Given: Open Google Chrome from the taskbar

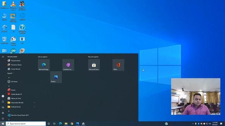Looking at the screenshot, I should point(72,124).
